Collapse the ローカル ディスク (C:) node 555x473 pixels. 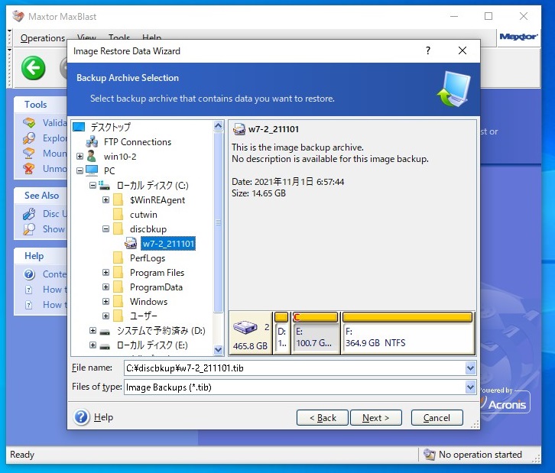tap(92, 185)
